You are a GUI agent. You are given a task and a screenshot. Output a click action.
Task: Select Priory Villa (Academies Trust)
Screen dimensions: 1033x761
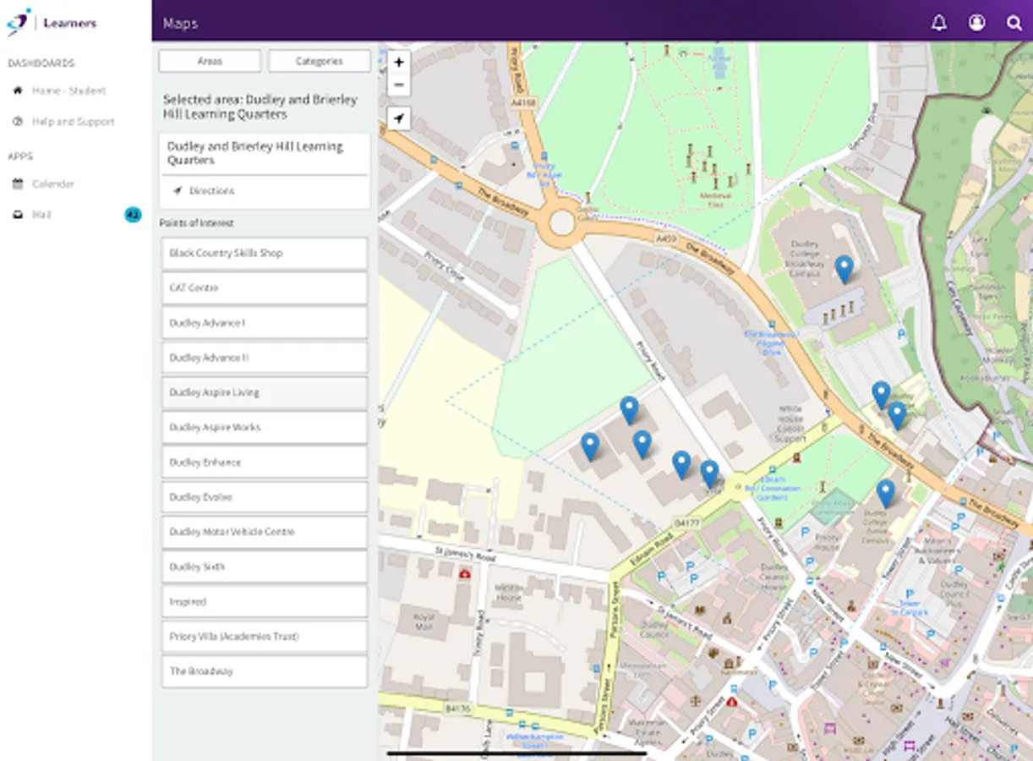click(265, 637)
